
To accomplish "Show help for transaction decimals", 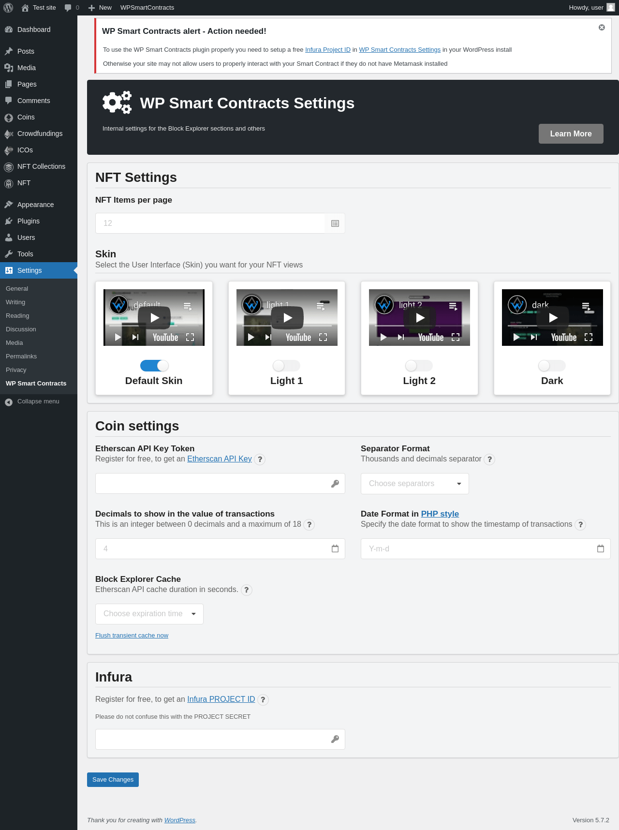I will click(x=309, y=525).
